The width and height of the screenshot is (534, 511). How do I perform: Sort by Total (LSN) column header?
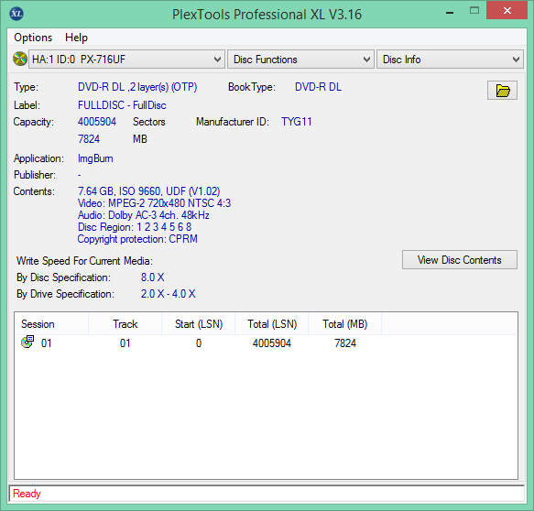tap(272, 324)
